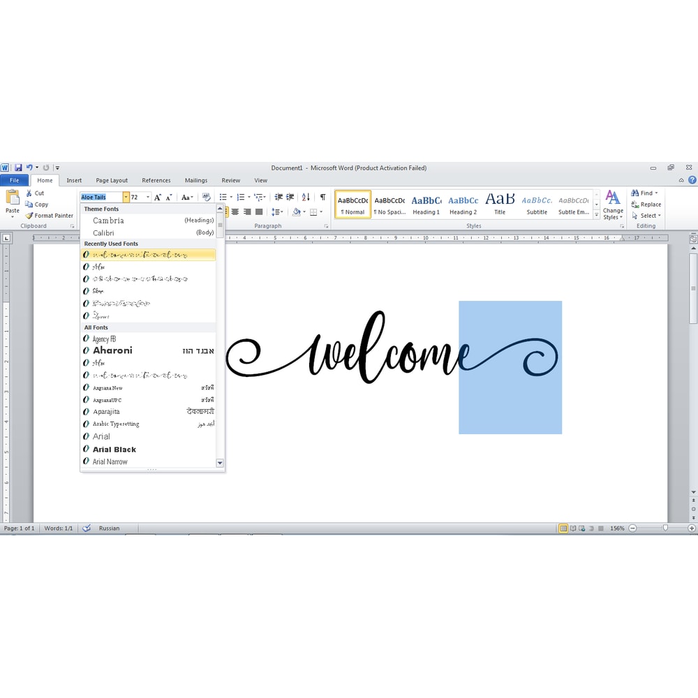Switch to the Mailings ribbon tab
The height and width of the screenshot is (698, 698).
click(x=195, y=180)
